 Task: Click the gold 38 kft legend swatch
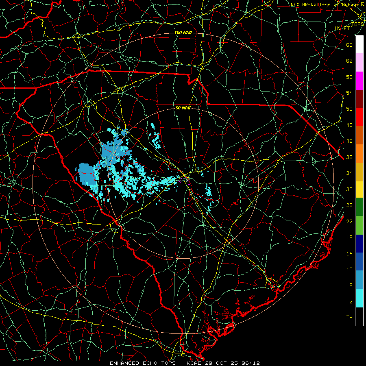(x=359, y=172)
